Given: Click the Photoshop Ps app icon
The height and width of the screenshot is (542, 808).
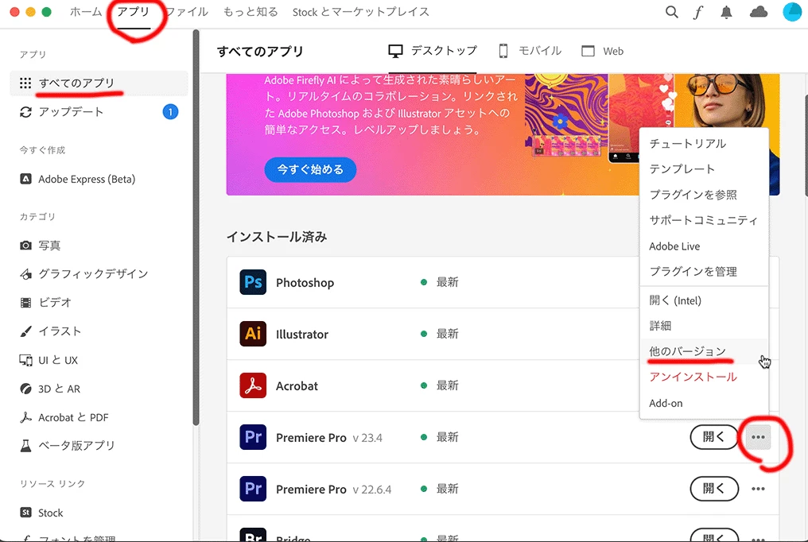Looking at the screenshot, I should (x=253, y=282).
